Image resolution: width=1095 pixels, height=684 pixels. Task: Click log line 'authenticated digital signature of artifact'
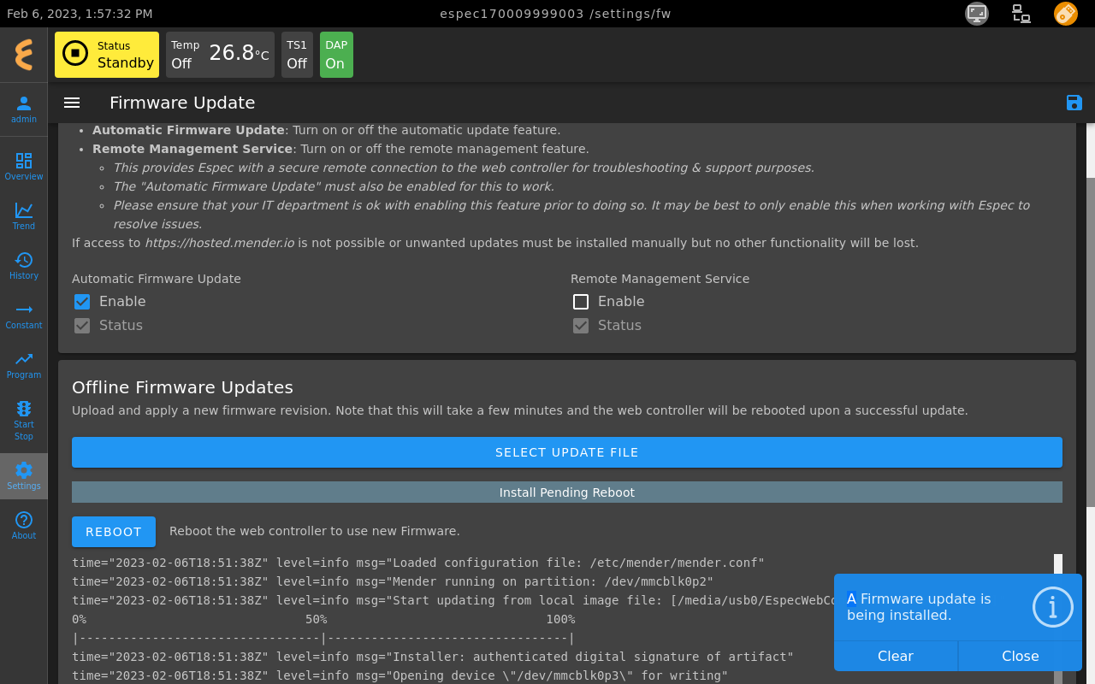coord(433,657)
